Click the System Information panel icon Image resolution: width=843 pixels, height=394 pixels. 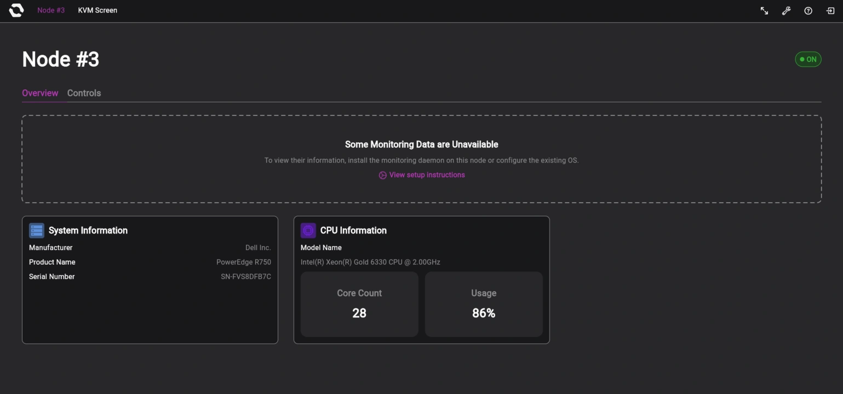tap(37, 230)
